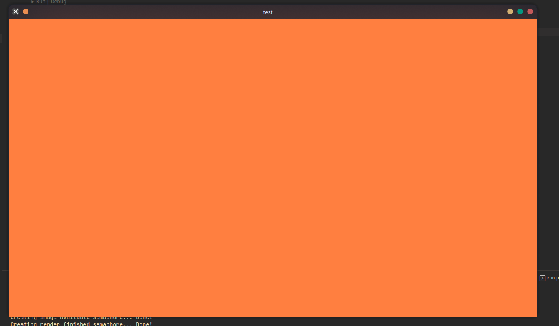The image size is (559, 326).
Task: Launch the program via the "Run" code lens
Action: pos(40,2)
